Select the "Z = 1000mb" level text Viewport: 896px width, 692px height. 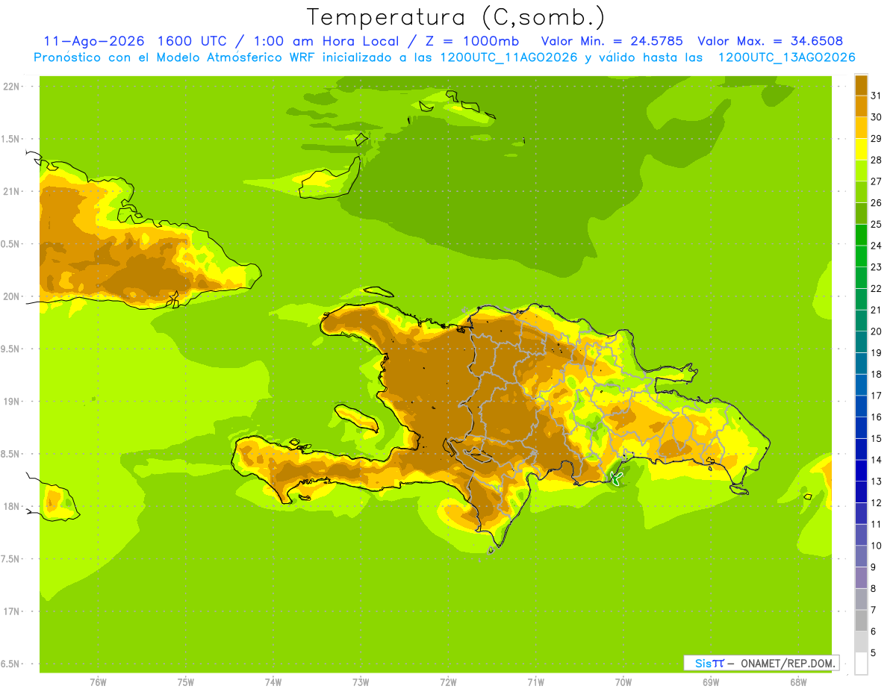coord(471,41)
